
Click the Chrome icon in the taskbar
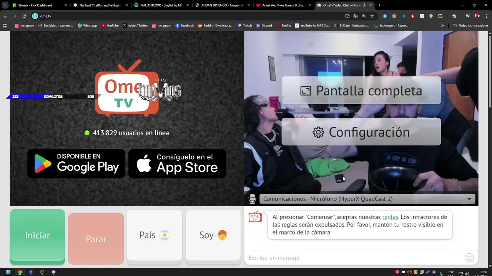click(20, 272)
